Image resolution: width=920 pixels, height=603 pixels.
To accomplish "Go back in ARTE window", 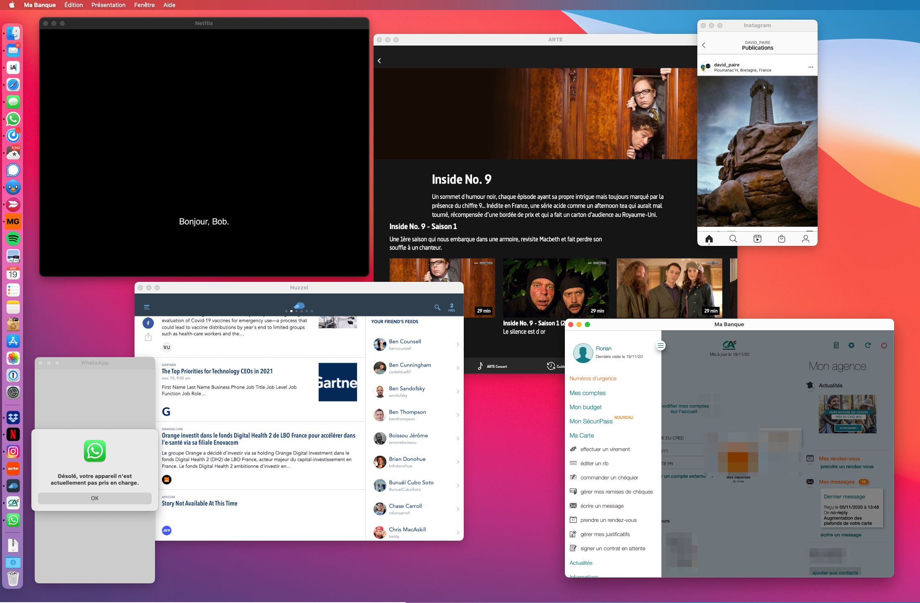I will [379, 61].
